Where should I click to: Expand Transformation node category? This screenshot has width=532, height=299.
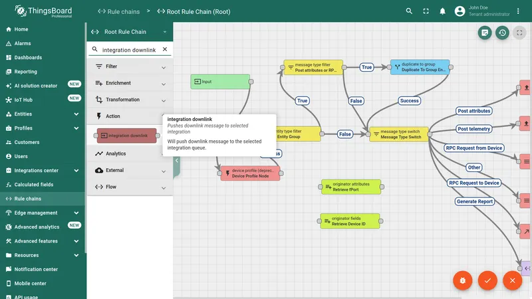tap(130, 100)
